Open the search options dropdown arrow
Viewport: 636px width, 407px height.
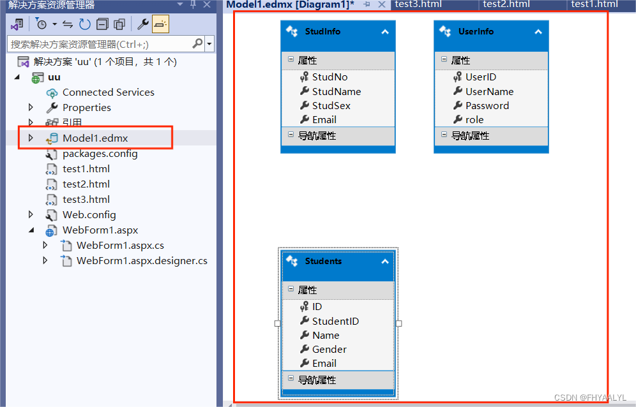[209, 44]
